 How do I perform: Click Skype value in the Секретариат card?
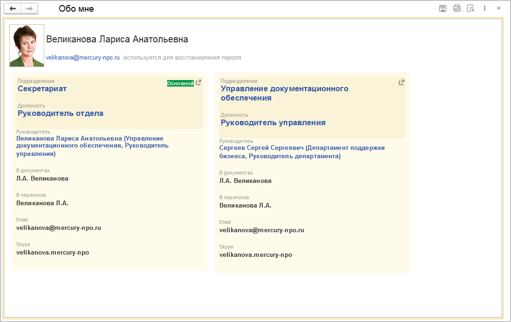(53, 253)
